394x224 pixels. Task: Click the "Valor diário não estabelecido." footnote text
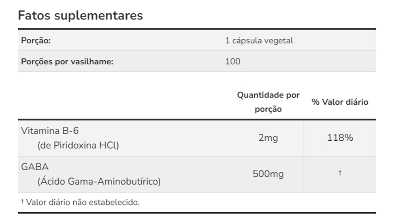[x=83, y=202]
